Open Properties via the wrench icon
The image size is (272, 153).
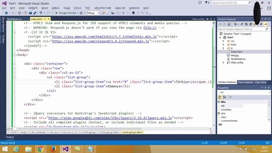point(261,24)
